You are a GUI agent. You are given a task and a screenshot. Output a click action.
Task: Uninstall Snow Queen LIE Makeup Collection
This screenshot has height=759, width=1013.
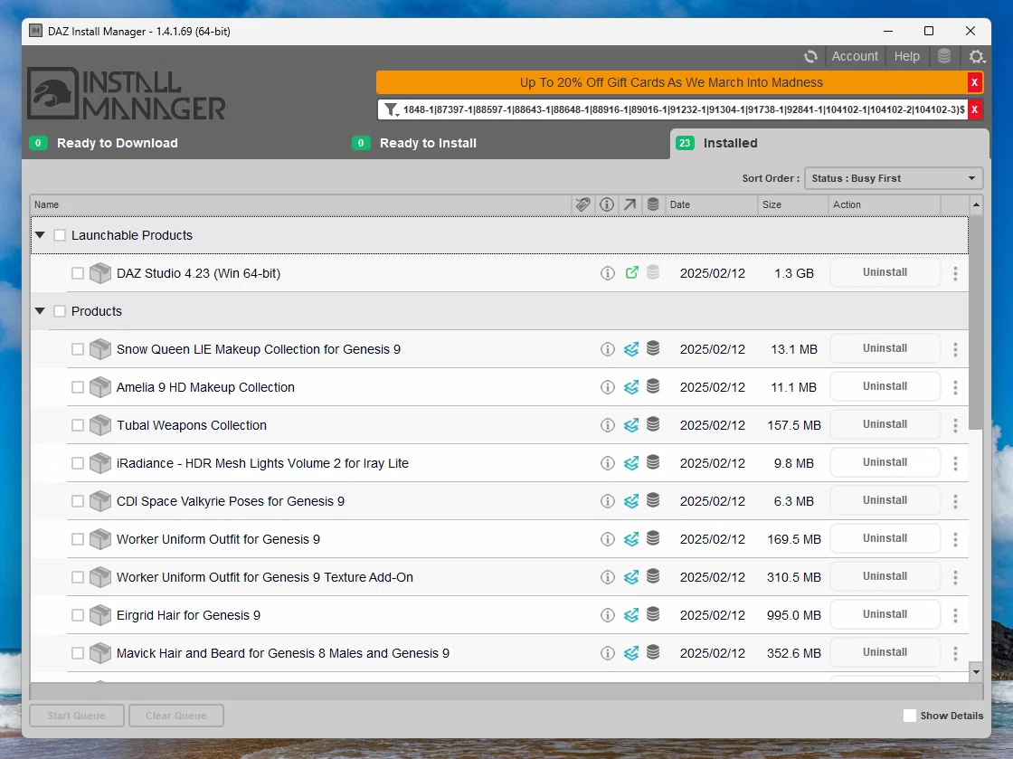[x=885, y=348]
